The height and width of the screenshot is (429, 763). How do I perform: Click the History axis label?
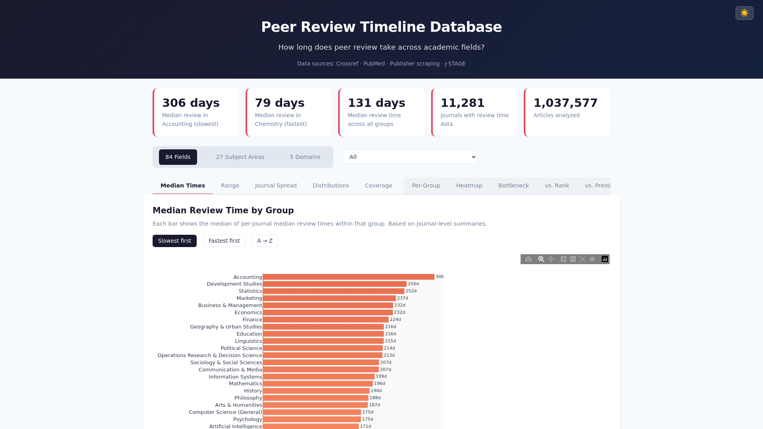coord(253,391)
